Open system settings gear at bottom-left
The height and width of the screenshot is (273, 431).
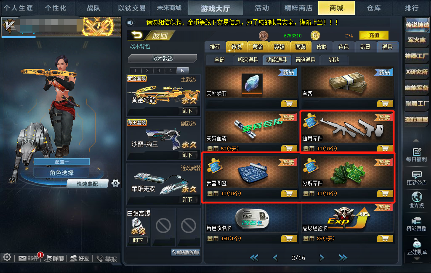coord(7,257)
